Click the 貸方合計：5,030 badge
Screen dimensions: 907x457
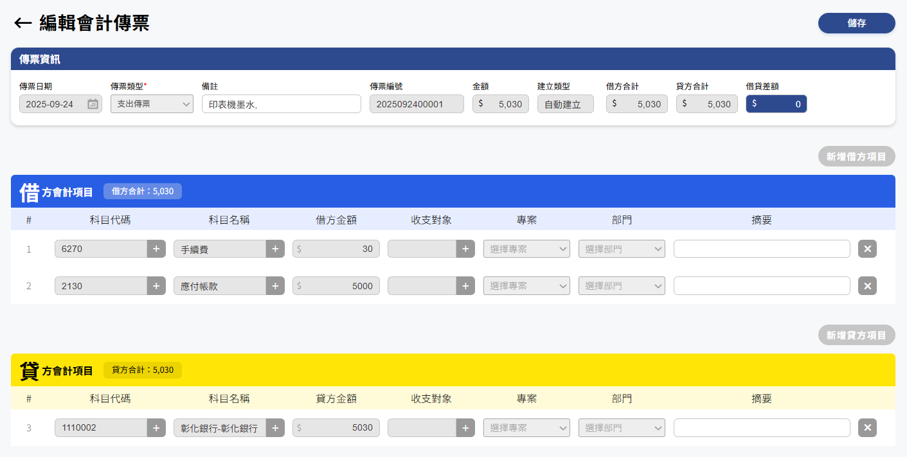point(143,370)
